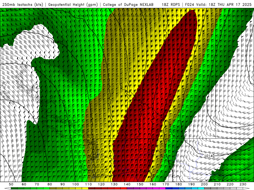Click the 110 value on the color scale
254x190 pixels.
coord(88,184)
